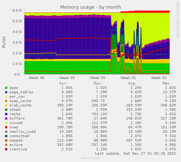
Task: Click the 'cache' legend label
Action: pyautogui.click(x=15, y=114)
